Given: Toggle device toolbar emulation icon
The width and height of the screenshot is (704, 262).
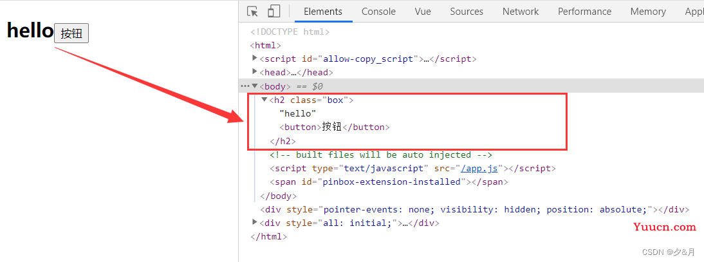Looking at the screenshot, I should [x=274, y=11].
